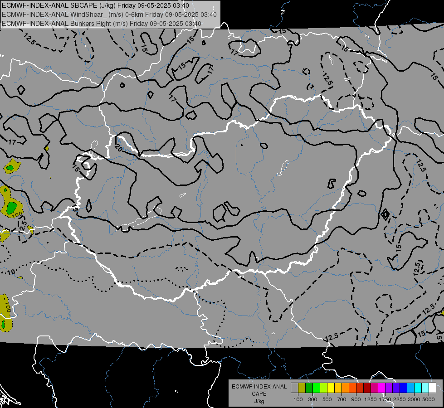
Task: Select the cyan legend swatch
Action: coord(418,388)
